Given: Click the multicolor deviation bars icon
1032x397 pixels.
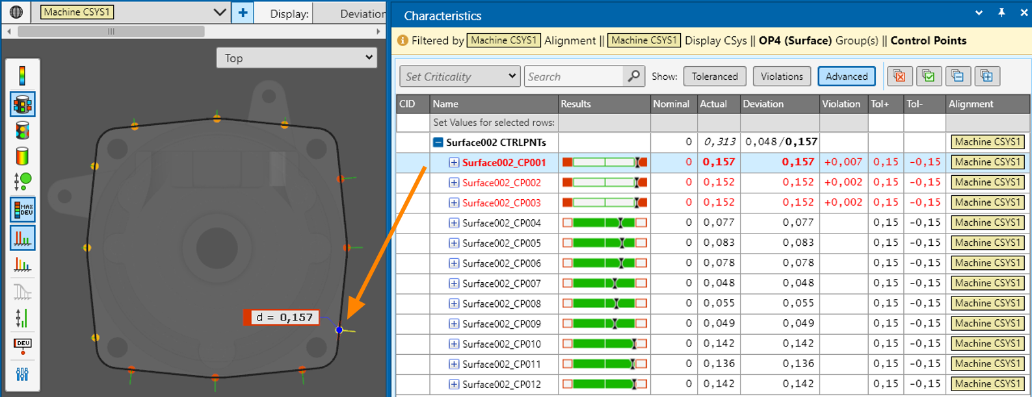Looking at the screenshot, I should [22, 265].
